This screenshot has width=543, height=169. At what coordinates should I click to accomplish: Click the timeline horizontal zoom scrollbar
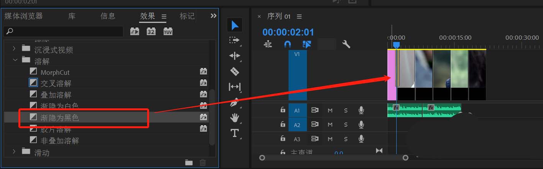pyautogui.click(x=333, y=157)
